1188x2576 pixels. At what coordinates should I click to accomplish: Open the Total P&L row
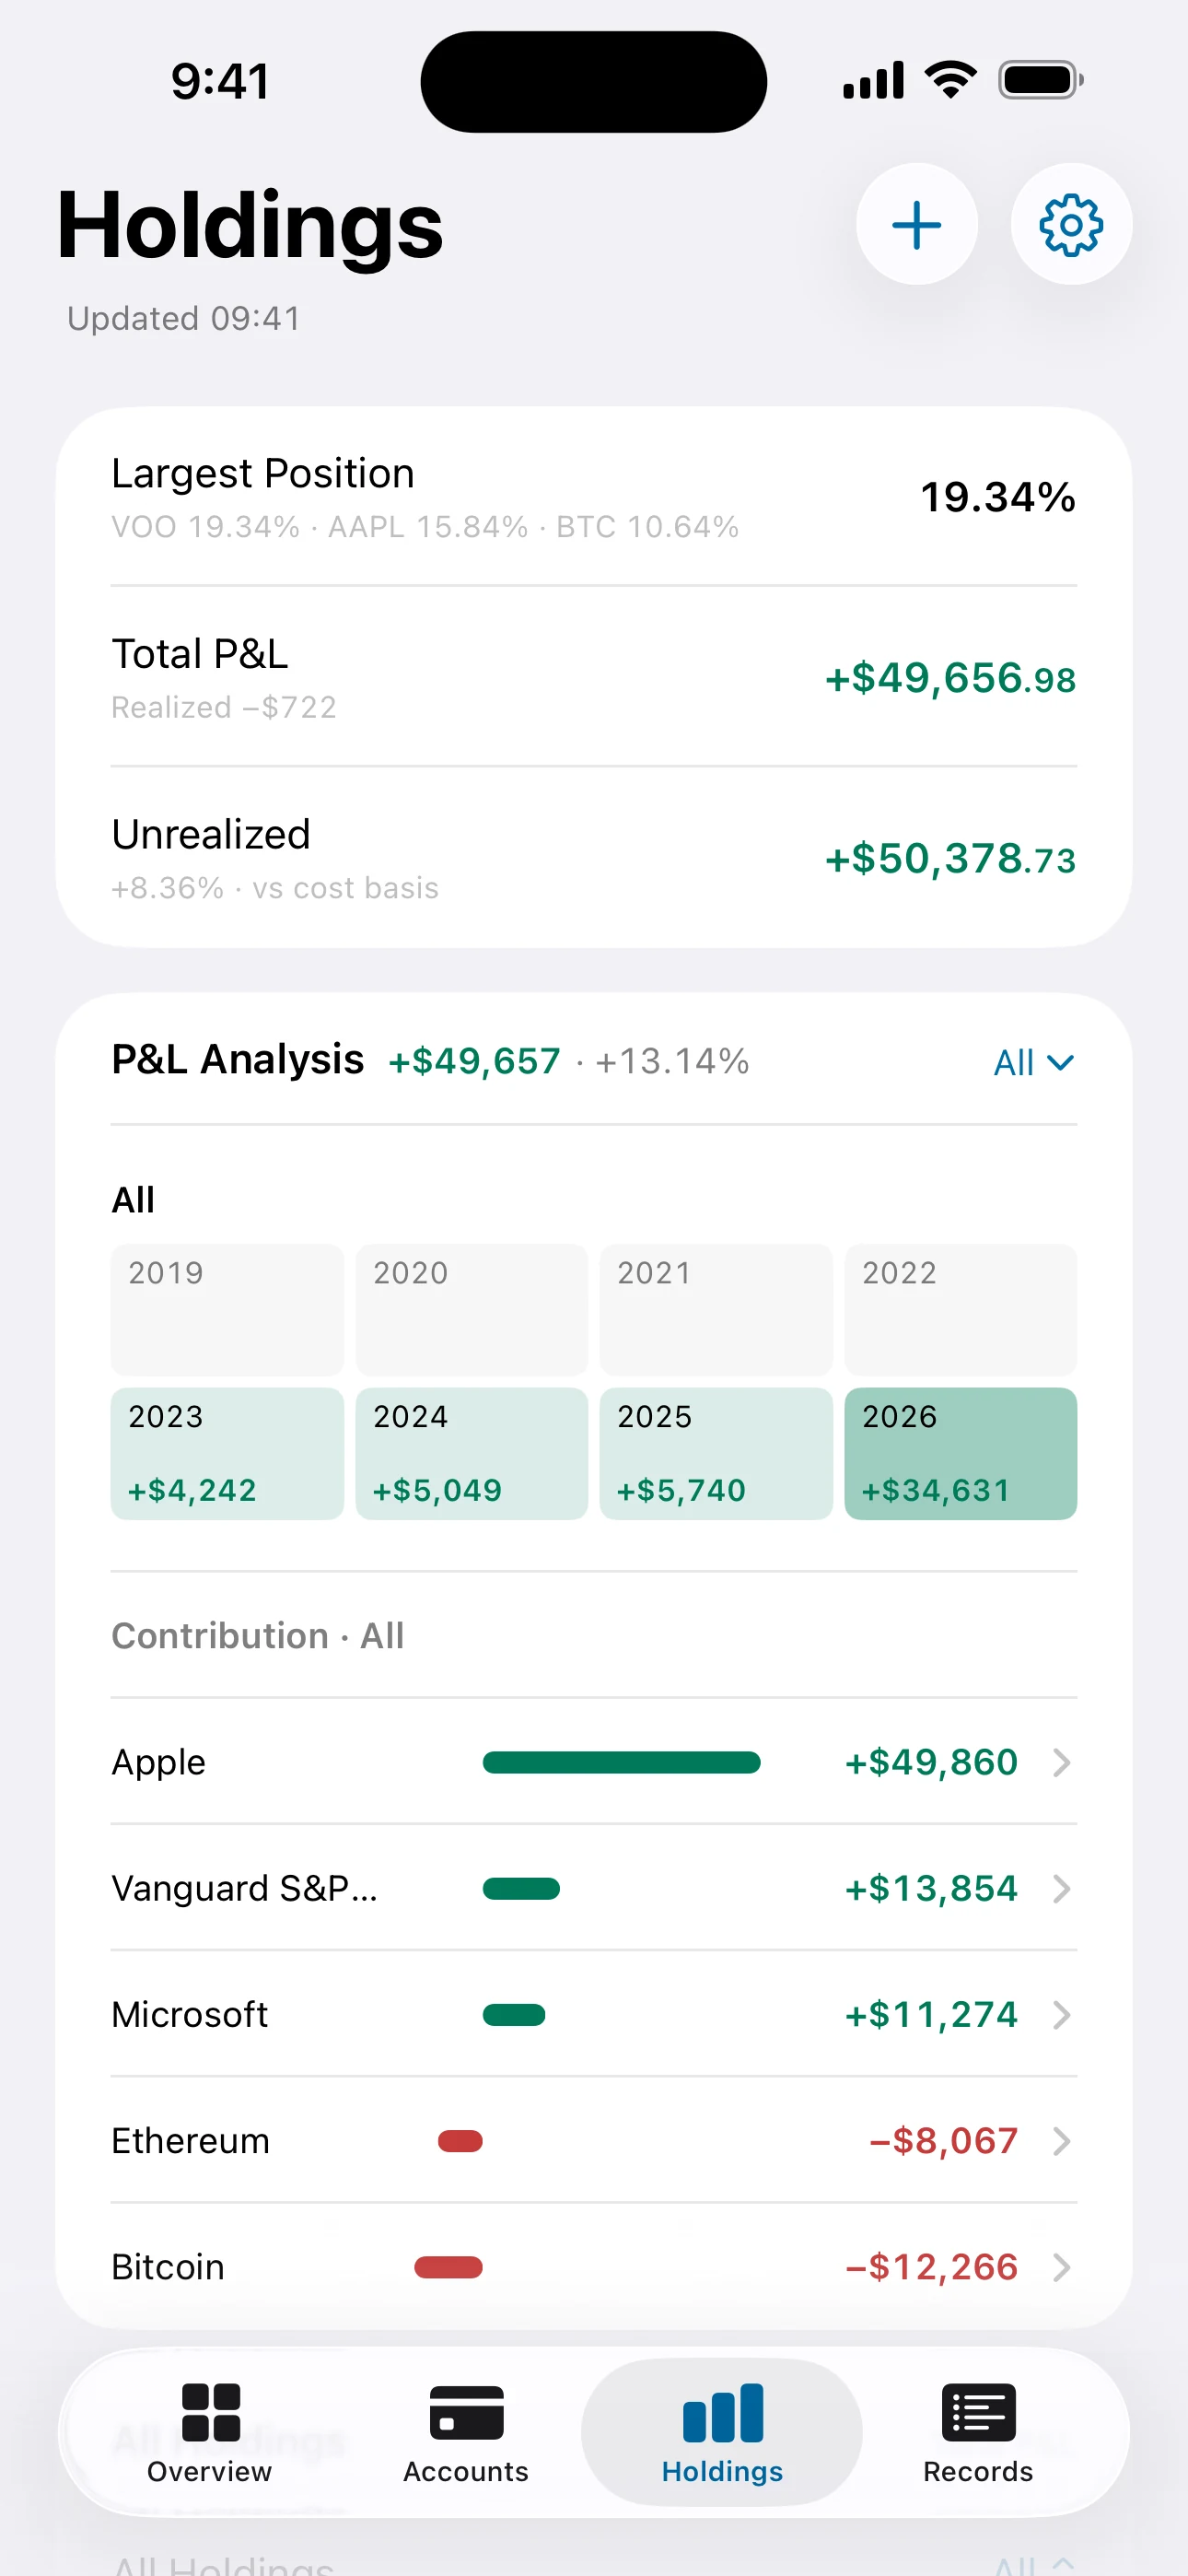click(594, 677)
